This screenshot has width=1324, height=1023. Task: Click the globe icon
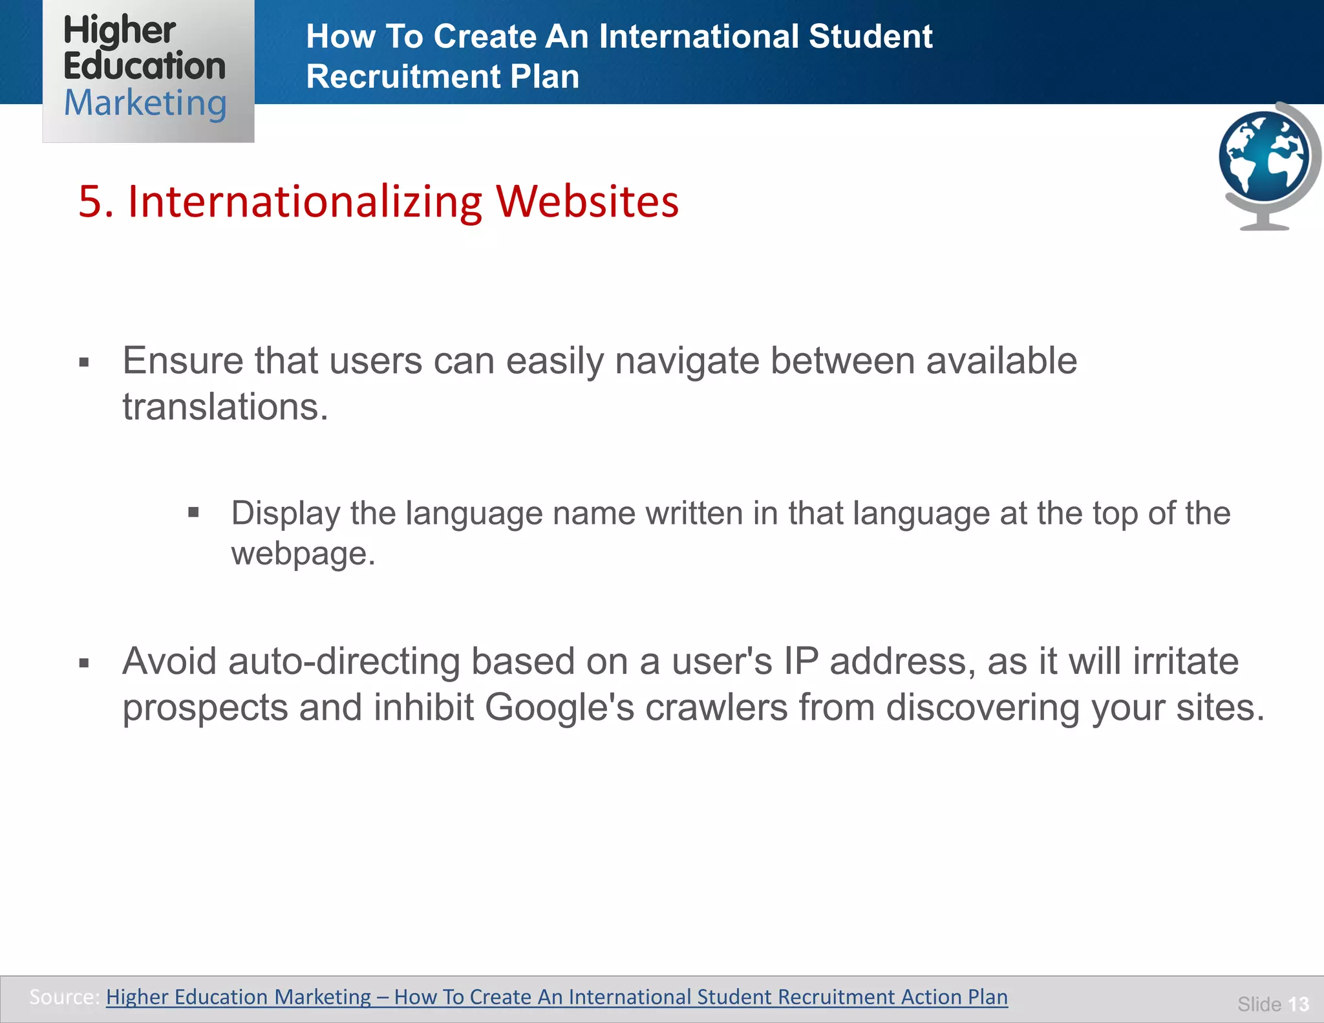[1270, 166]
